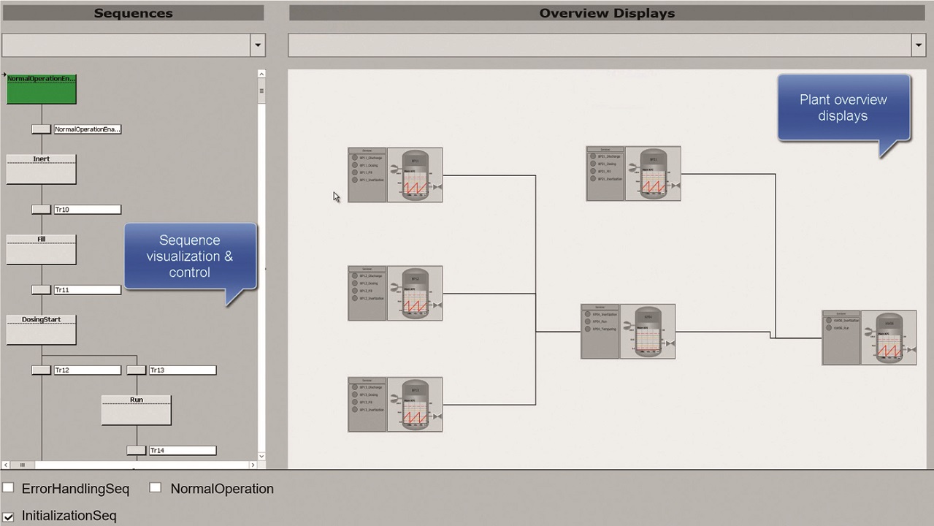Screen dimensions: 934x526
Task: Click the outlet valve of tank BP11
Action: click(437, 187)
